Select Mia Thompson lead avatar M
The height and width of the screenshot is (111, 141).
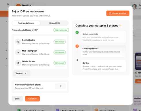[x=18, y=52]
